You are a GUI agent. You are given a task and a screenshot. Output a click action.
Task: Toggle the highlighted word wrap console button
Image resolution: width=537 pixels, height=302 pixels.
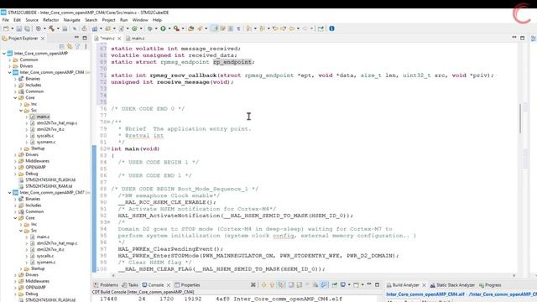pyautogui.click(x=324, y=284)
